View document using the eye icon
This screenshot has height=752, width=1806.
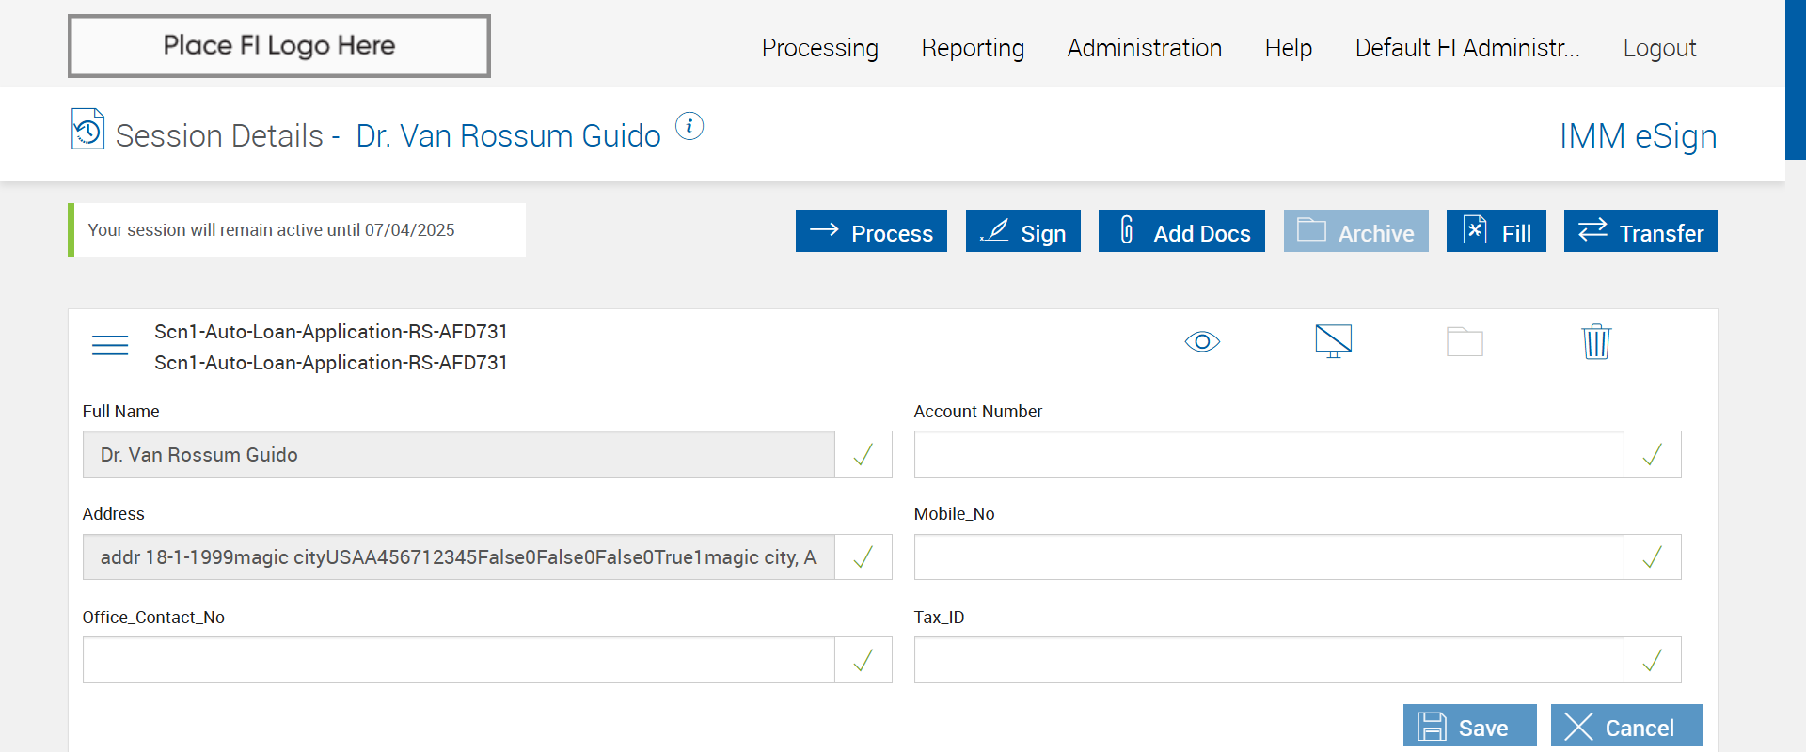coord(1202,341)
